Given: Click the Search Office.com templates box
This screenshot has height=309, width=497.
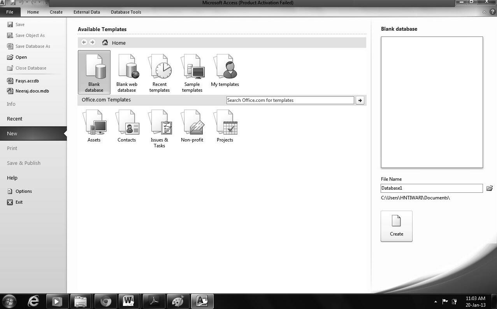Looking at the screenshot, I should [x=290, y=100].
